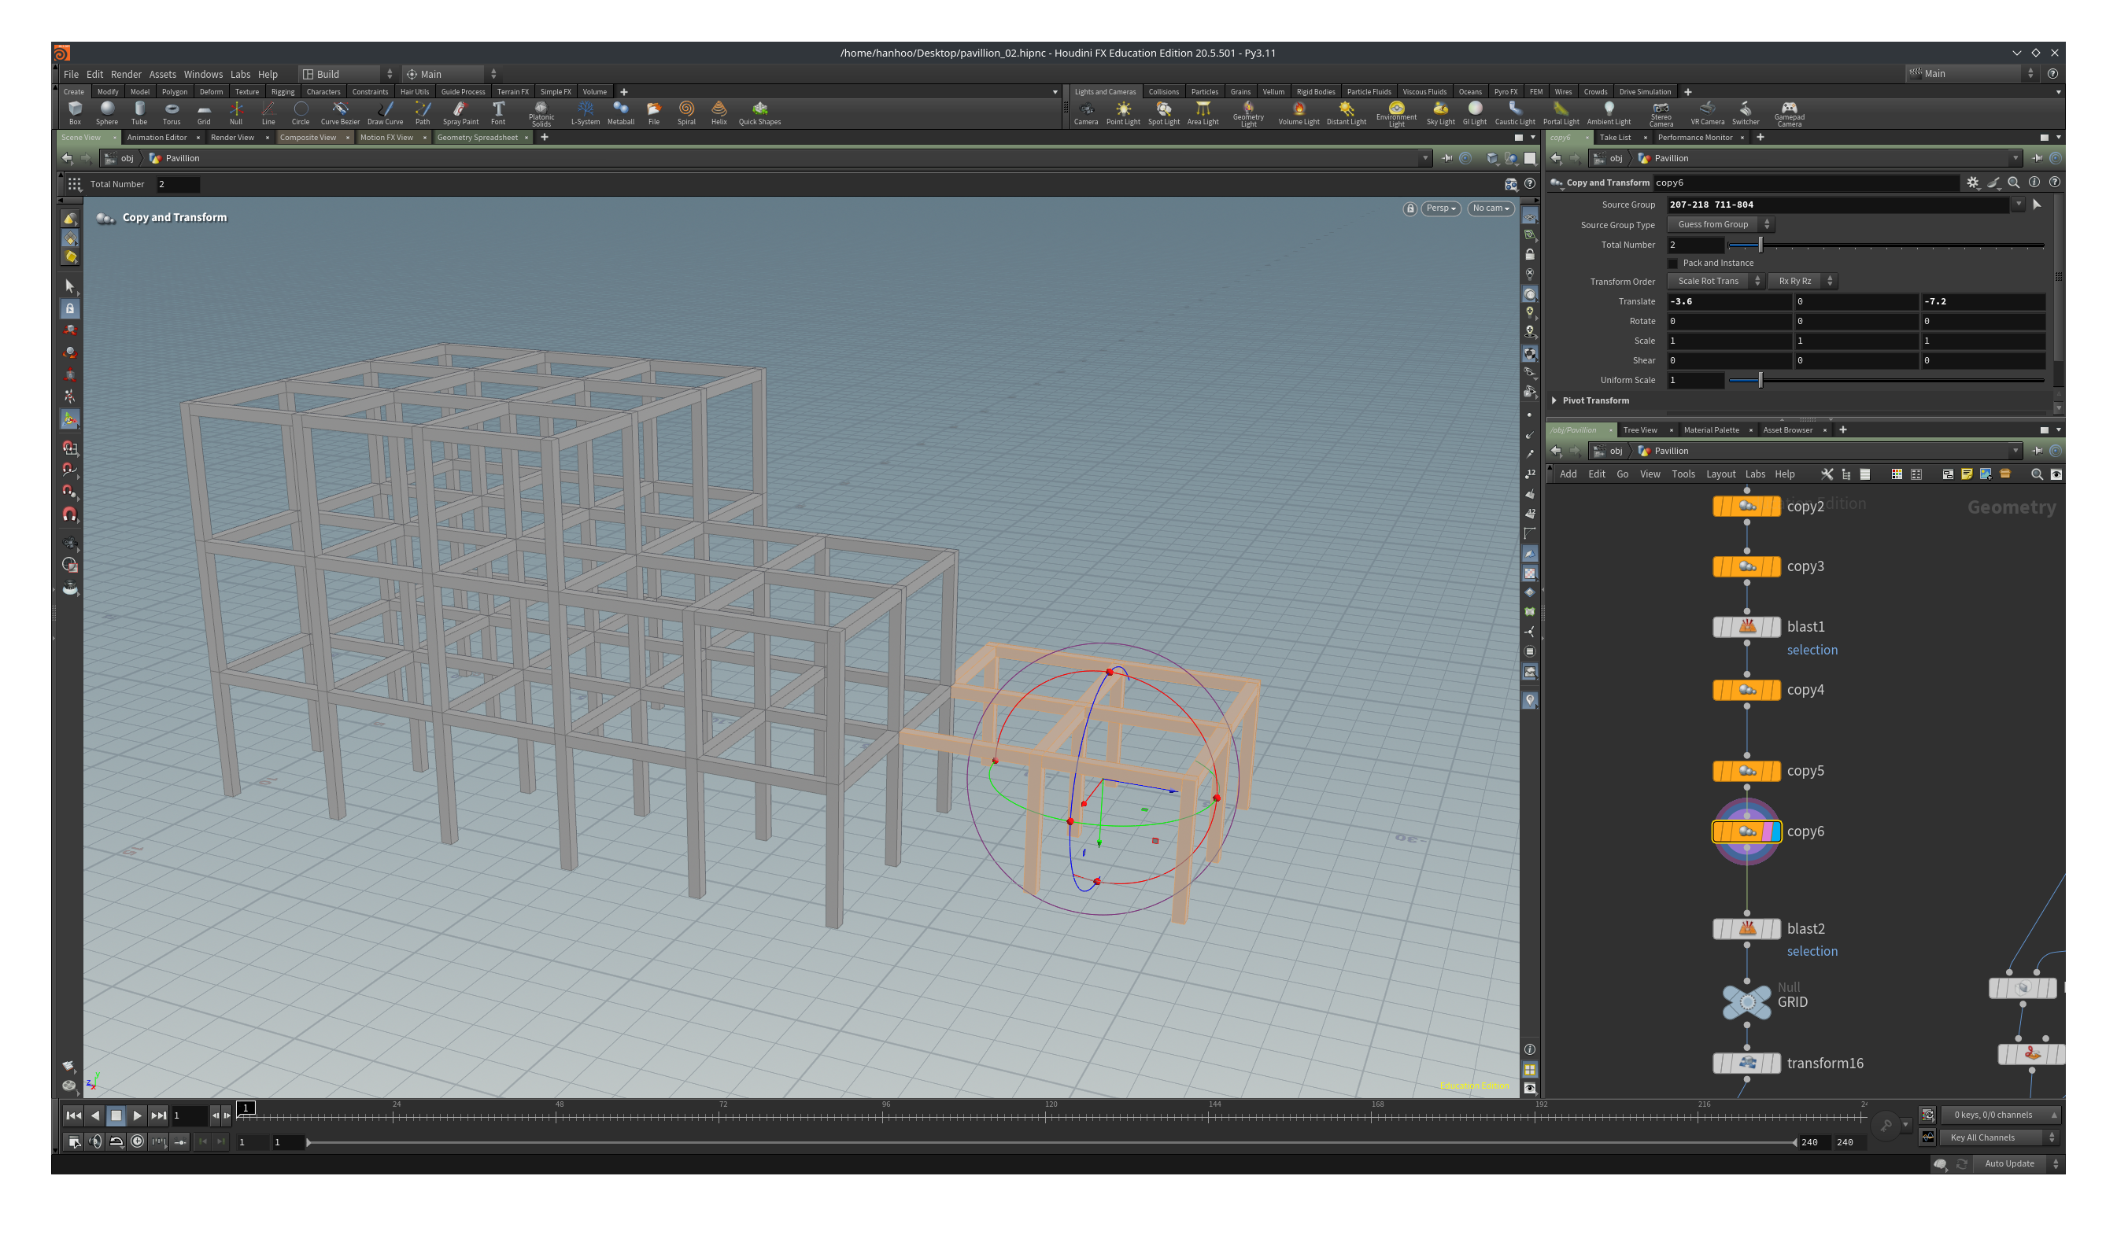Open the Build desktop dropdown
Screen dimensions: 2117x1235
(347, 74)
